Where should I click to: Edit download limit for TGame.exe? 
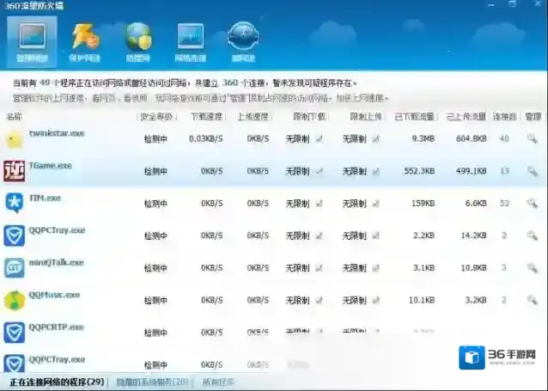tap(319, 171)
